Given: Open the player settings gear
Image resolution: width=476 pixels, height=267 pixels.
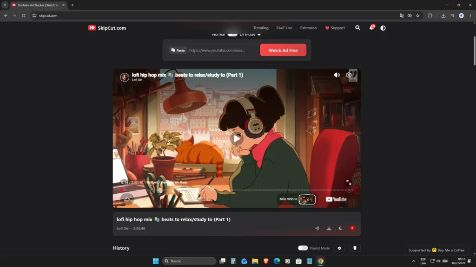Looking at the screenshot, I should click(x=349, y=75).
